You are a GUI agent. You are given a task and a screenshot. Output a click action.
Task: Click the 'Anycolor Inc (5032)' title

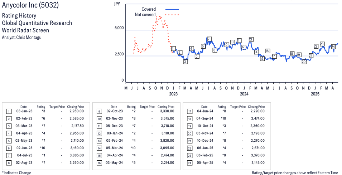[x=30, y=5]
